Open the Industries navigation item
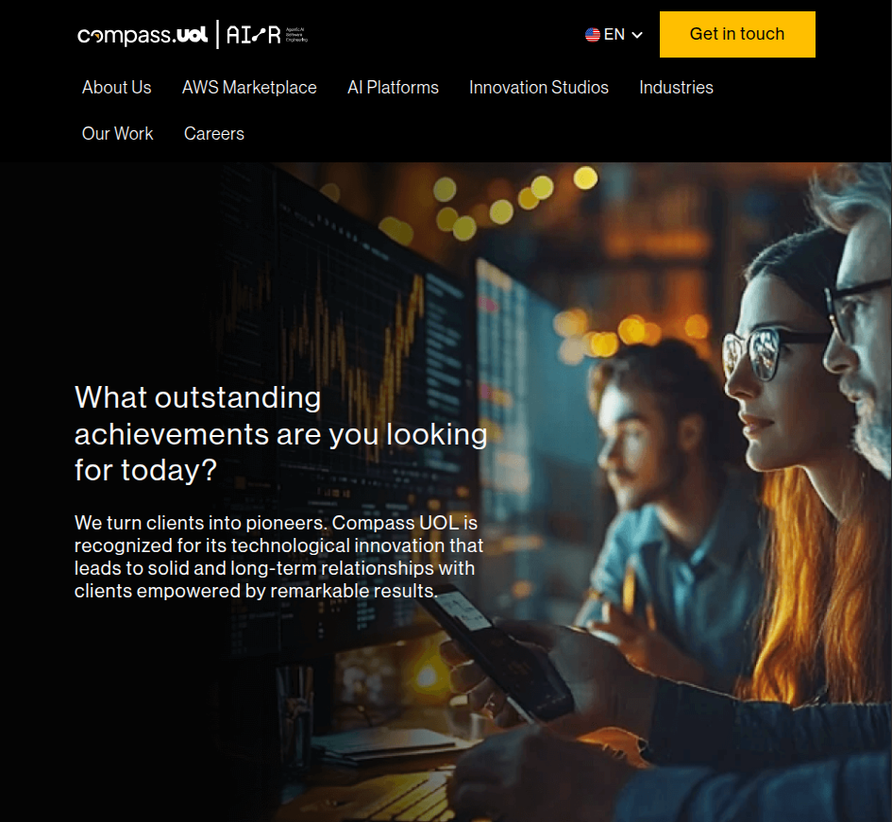The image size is (892, 822). pyautogui.click(x=676, y=88)
